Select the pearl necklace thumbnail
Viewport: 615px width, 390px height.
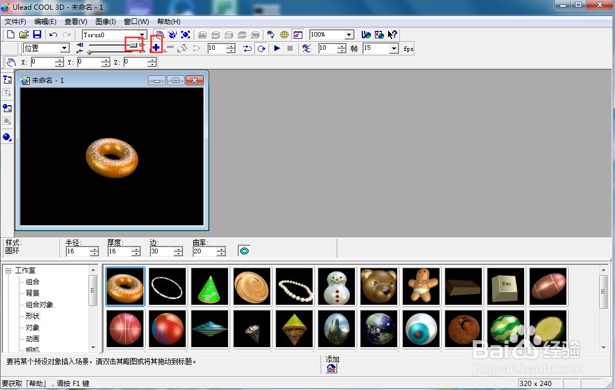[294, 286]
